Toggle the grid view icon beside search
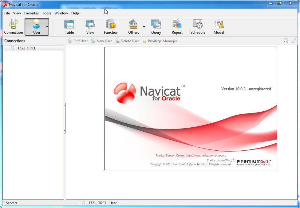This screenshot has width=300, height=208. pyautogui.click(x=294, y=41)
